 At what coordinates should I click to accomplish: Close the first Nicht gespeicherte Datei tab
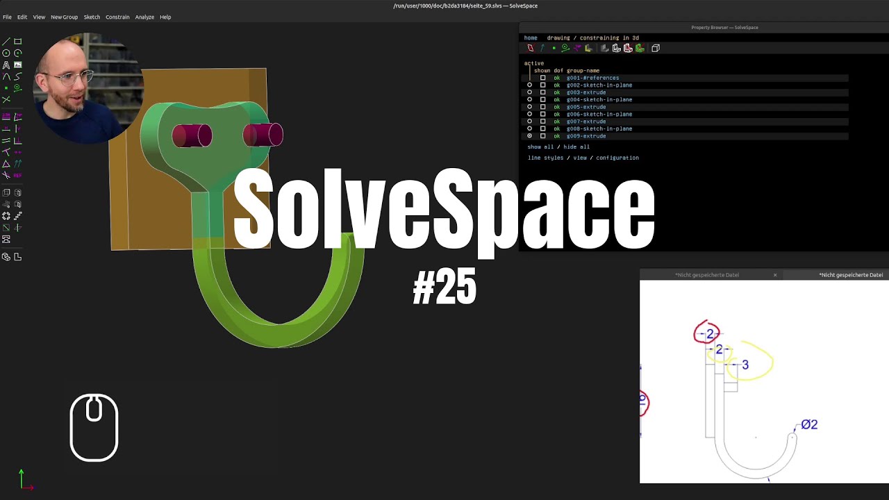(775, 275)
